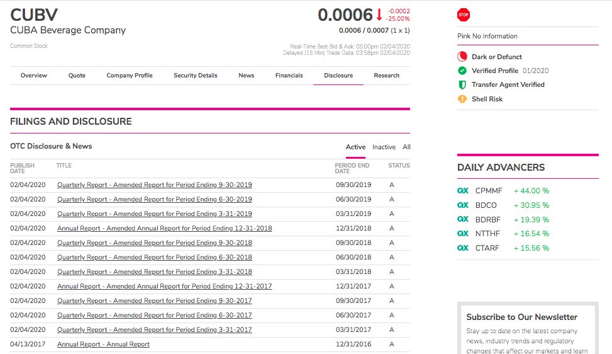Click the Shell Risk label
The height and width of the screenshot is (354, 612).
pyautogui.click(x=487, y=99)
